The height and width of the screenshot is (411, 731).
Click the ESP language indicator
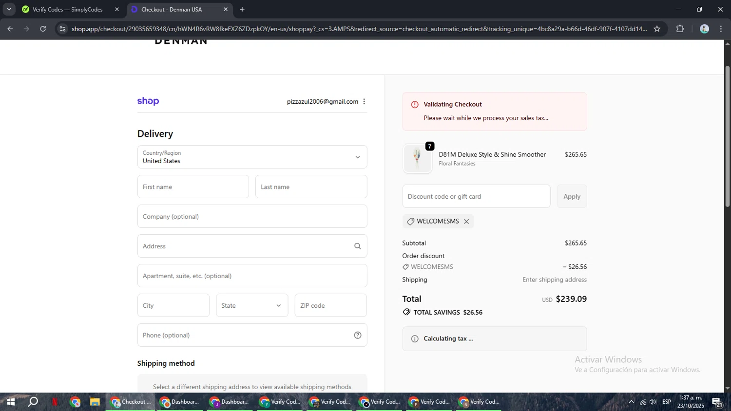(667, 402)
